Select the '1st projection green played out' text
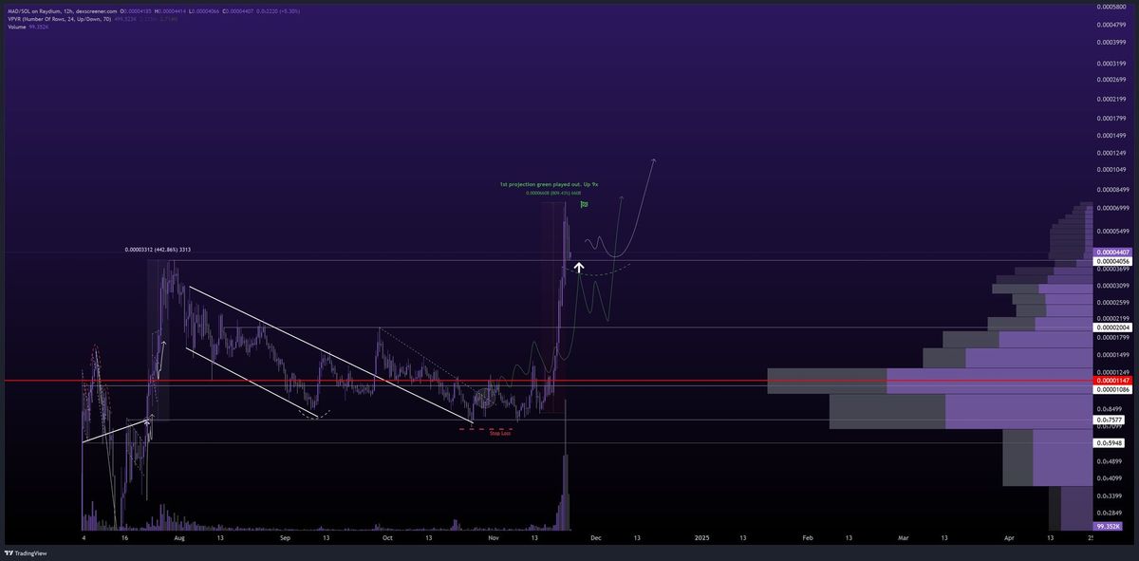1139x561 pixels. (548, 184)
